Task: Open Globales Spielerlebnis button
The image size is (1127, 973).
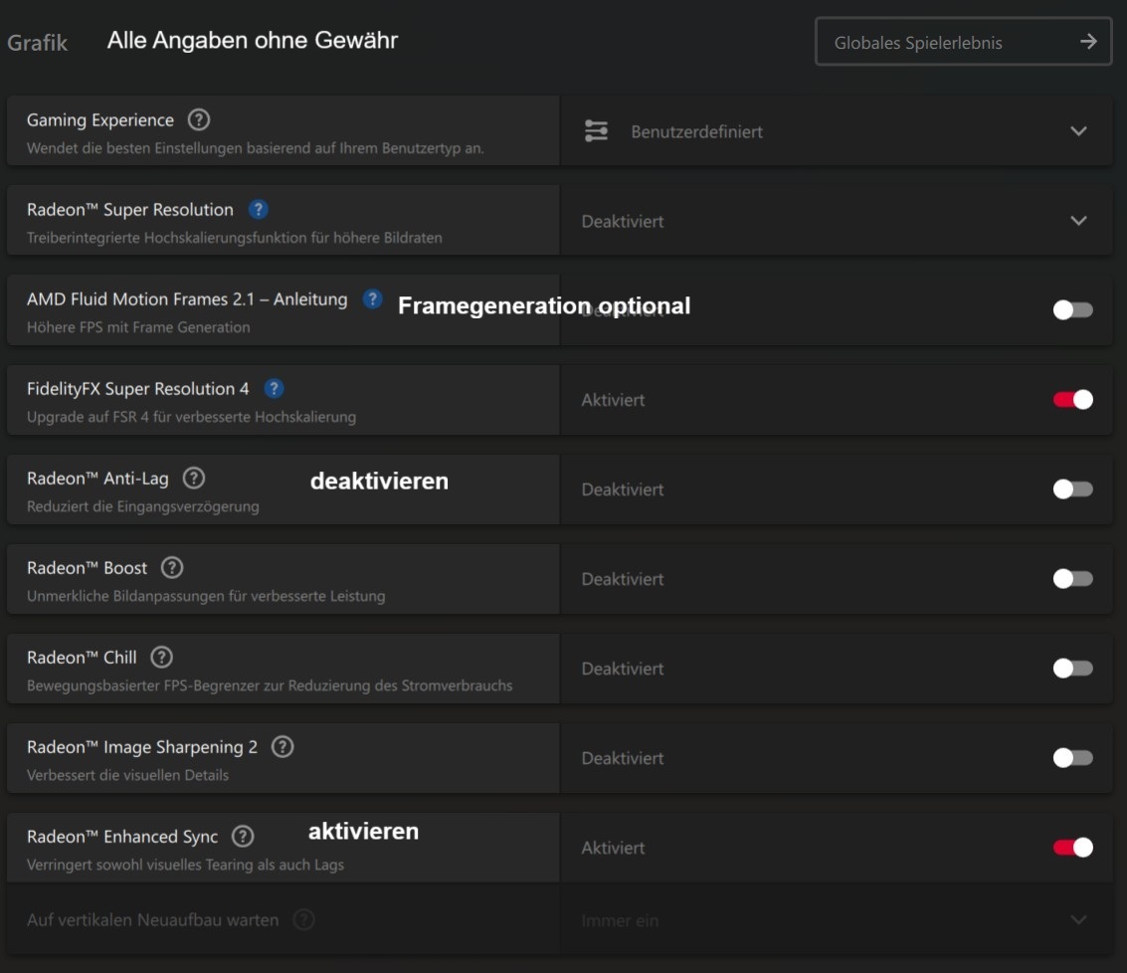Action: (x=963, y=42)
